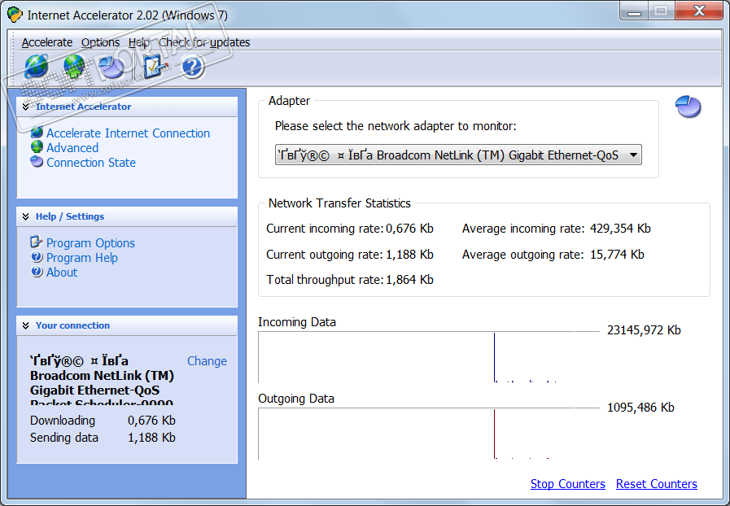Click the Change connection link
Viewport: 730px width, 506px height.
point(207,360)
